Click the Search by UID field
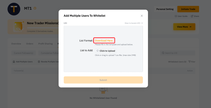The width and height of the screenshot is (211, 108). tap(177, 53)
